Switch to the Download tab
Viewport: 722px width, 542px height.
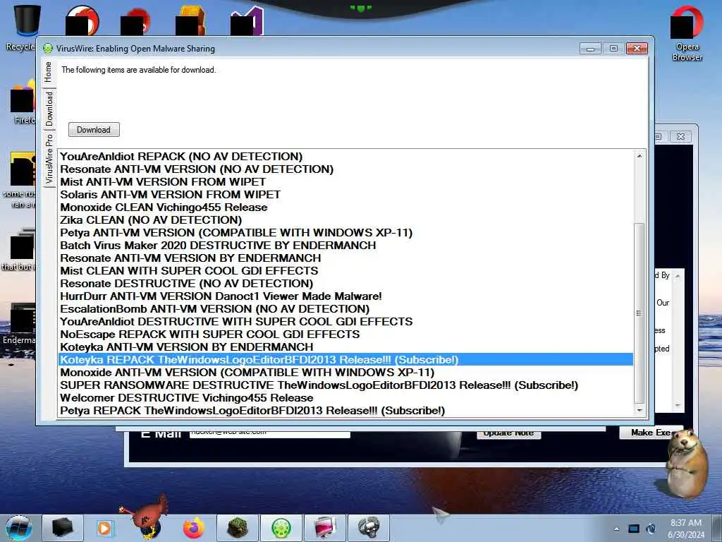49,109
